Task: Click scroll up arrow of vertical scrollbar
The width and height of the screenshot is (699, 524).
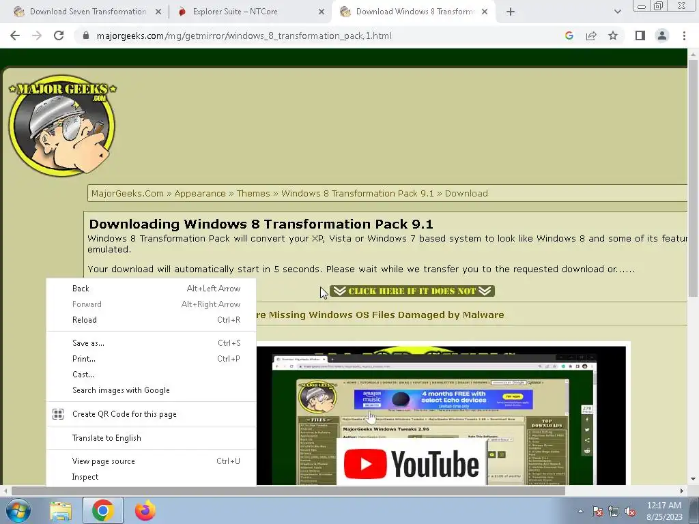Action: coord(693,53)
